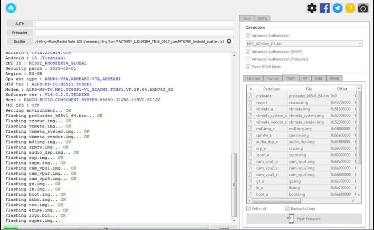Click the flashing progress bar
Screen dimensions: 374x230
[106, 228]
